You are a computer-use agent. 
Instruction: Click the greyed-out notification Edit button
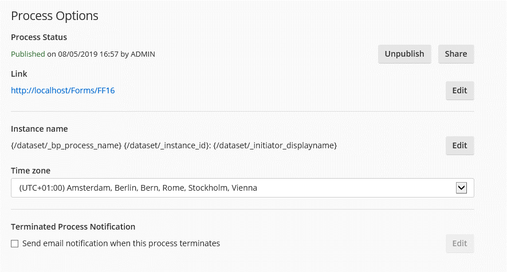[x=459, y=243]
